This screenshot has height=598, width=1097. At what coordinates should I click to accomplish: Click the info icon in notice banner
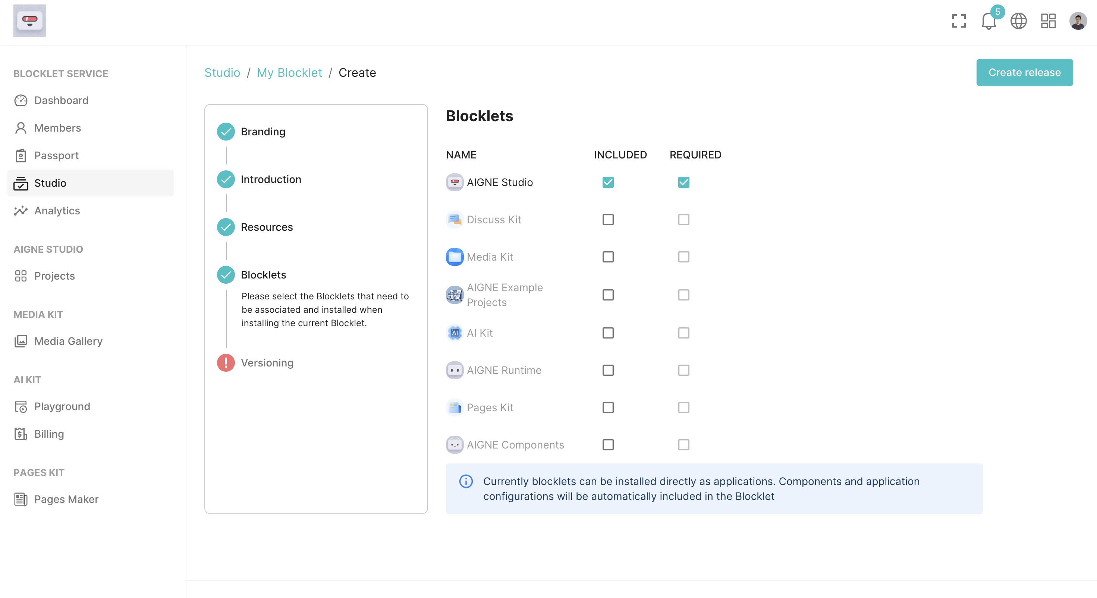pyautogui.click(x=466, y=481)
